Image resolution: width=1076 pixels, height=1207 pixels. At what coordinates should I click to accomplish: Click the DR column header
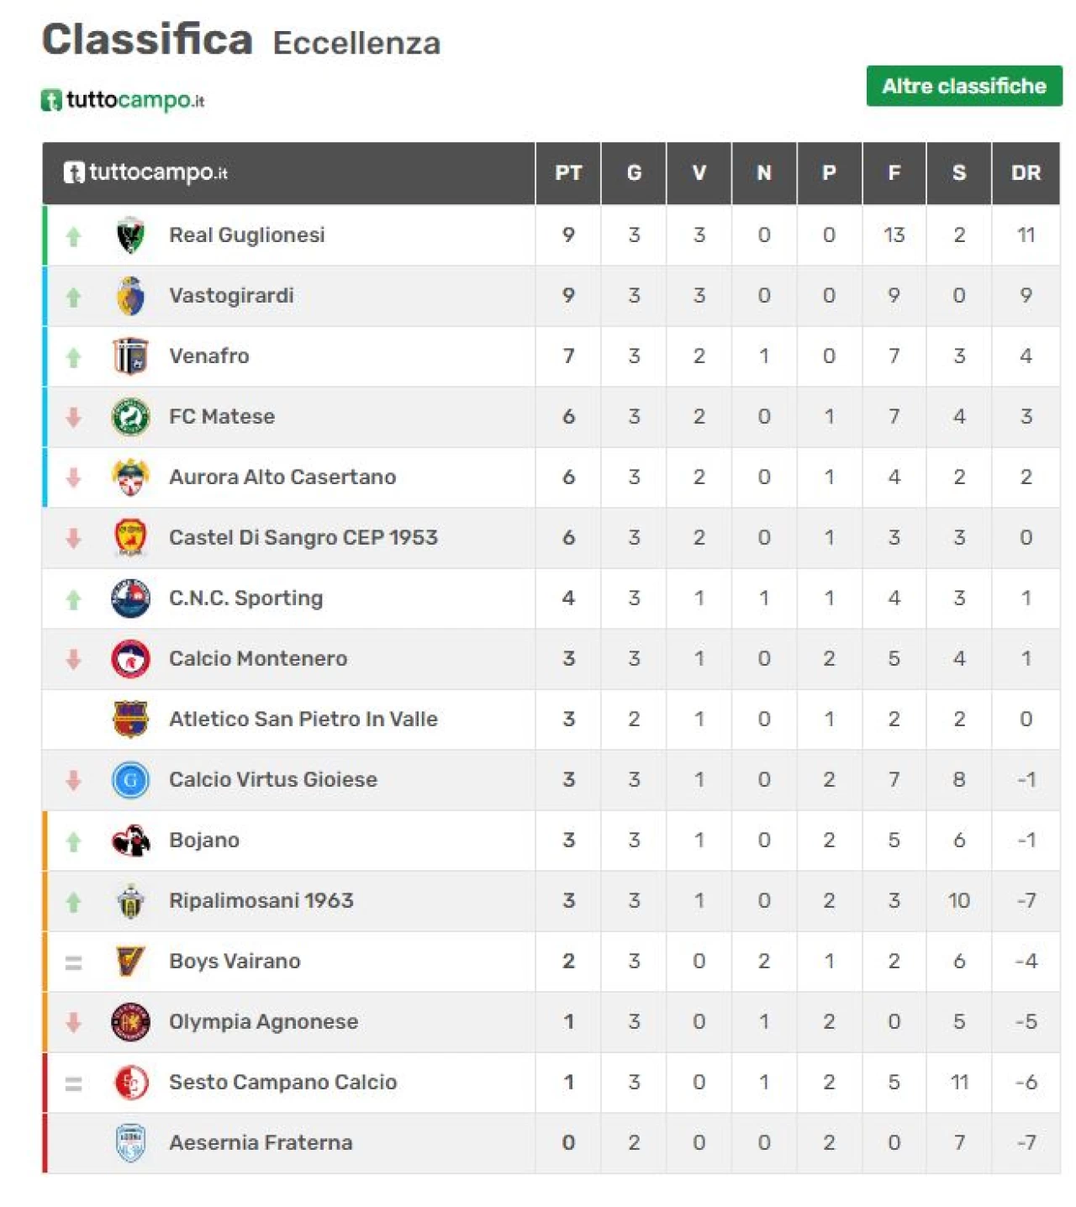1026,173
